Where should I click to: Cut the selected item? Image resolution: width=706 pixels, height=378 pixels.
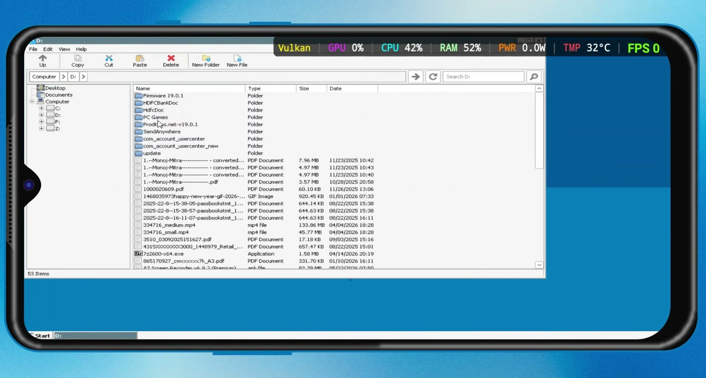tap(109, 61)
